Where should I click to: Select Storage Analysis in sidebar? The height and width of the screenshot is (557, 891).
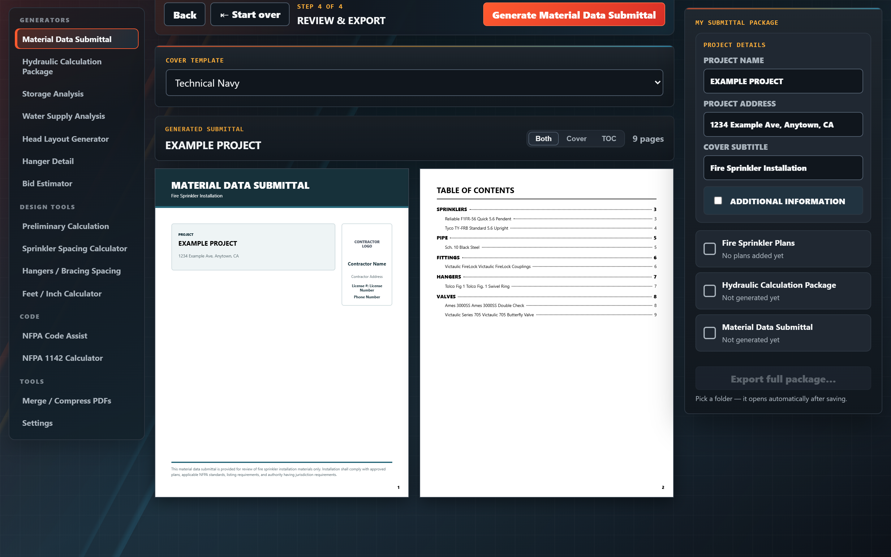pyautogui.click(x=77, y=93)
